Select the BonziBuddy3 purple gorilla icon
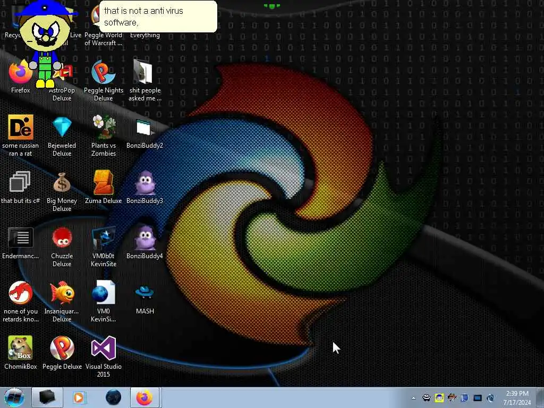544x408 pixels. point(144,186)
